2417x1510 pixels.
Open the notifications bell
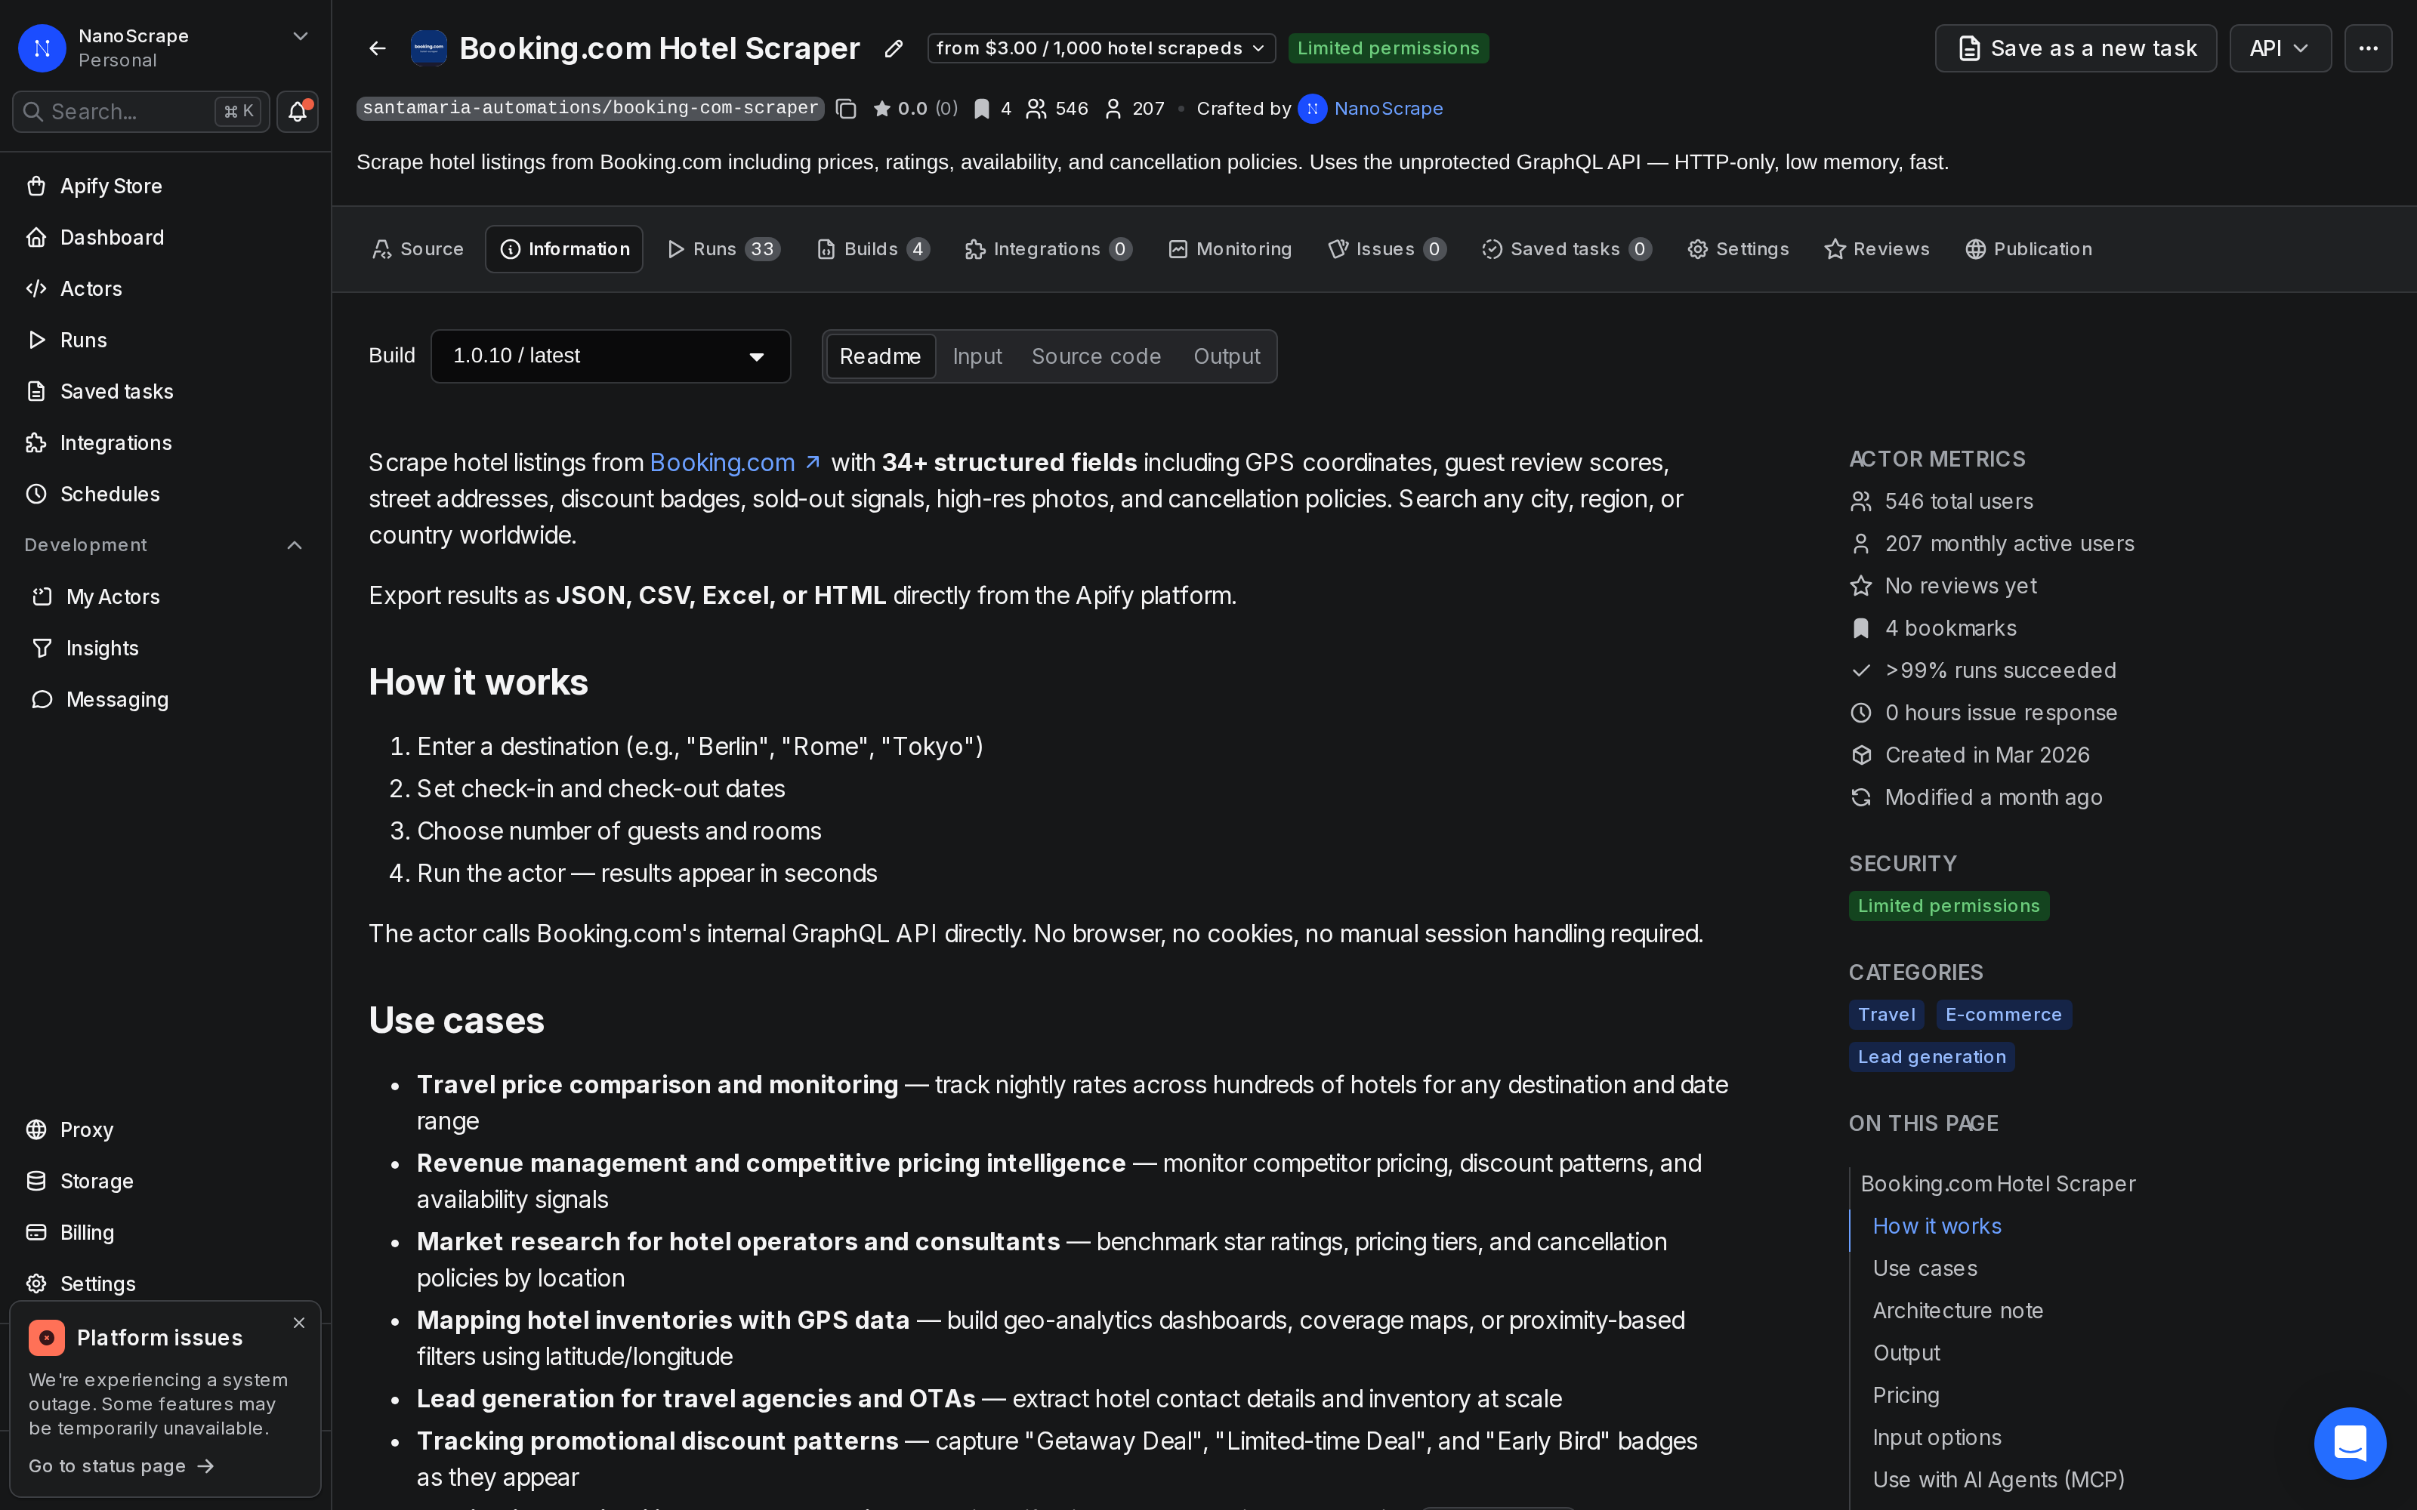pos(298,111)
